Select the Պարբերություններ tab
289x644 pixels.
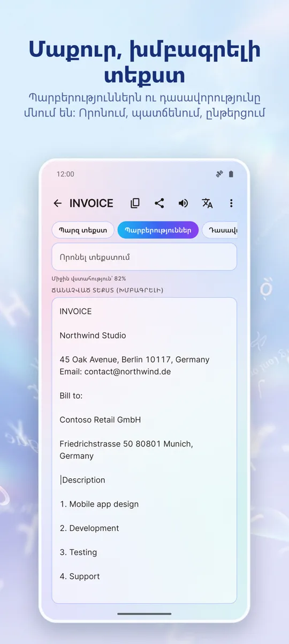[158, 230]
